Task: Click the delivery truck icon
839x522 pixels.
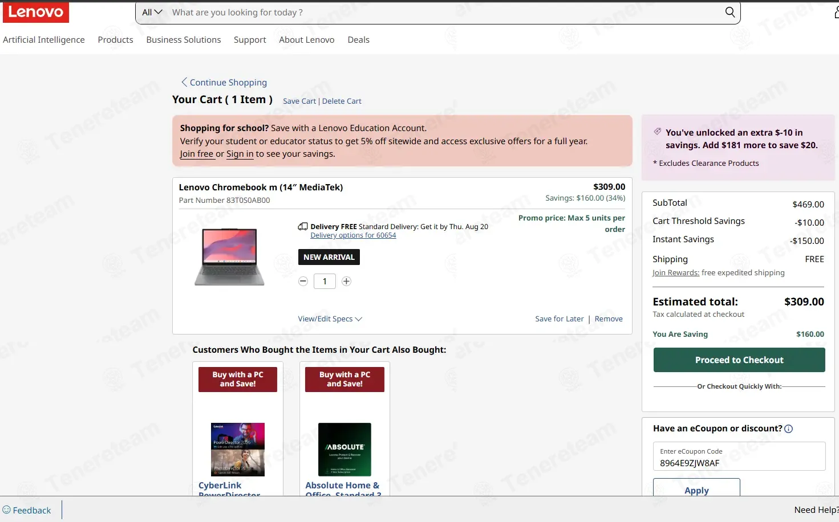Action: tap(303, 226)
